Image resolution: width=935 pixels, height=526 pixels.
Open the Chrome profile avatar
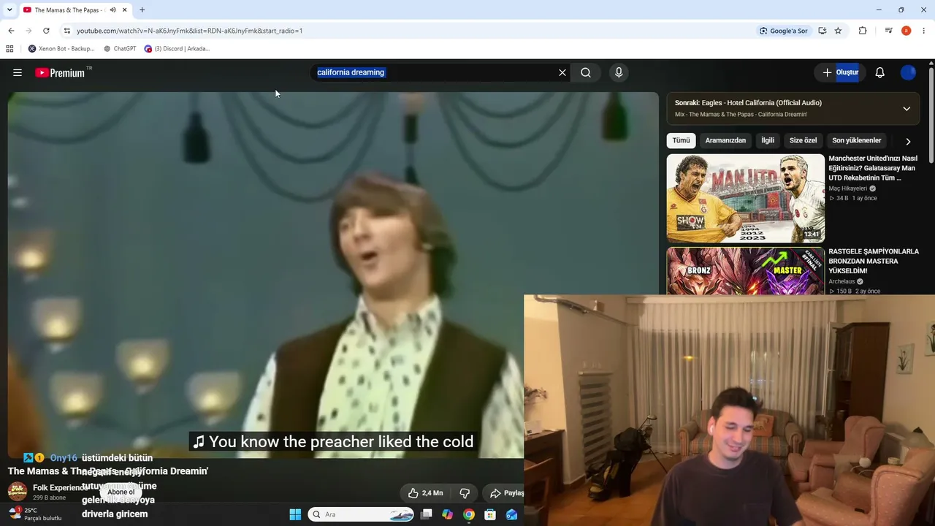click(x=906, y=31)
